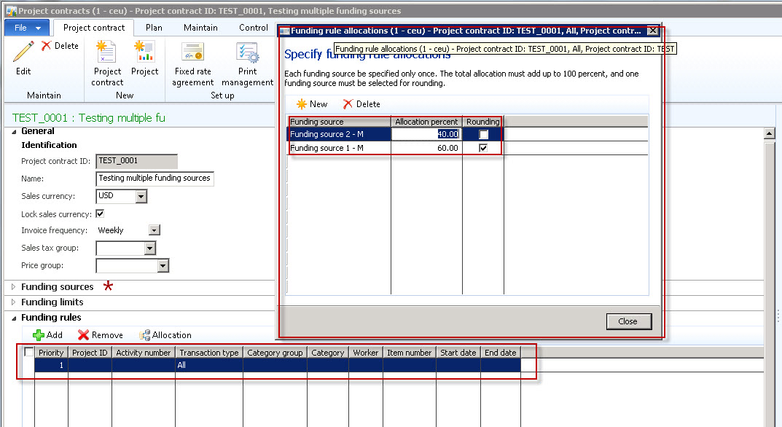Click the new Project icon in the ribbon

point(144,52)
